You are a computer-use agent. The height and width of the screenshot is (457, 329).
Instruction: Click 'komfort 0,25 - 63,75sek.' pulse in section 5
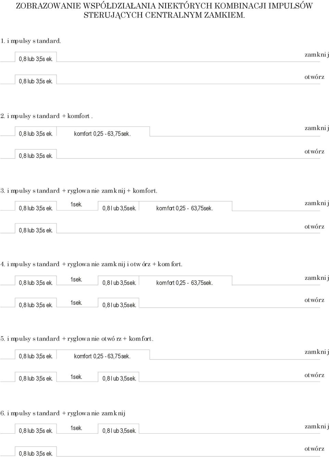102,356
